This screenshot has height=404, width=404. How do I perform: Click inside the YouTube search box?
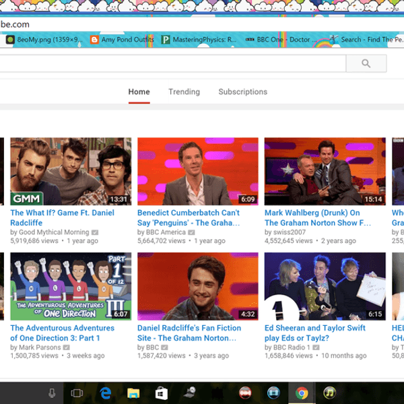click(x=172, y=63)
